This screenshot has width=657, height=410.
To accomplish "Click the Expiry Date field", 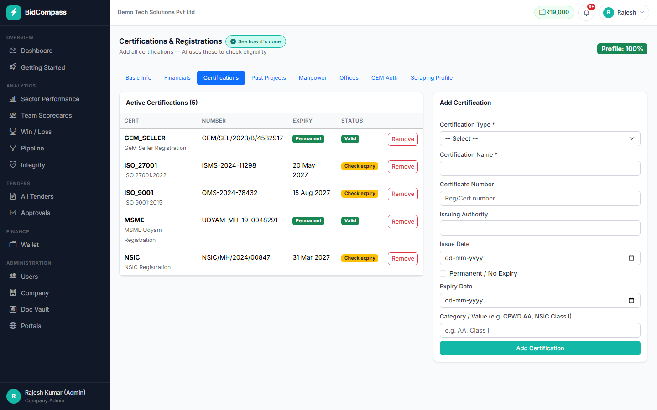I will pos(540,300).
